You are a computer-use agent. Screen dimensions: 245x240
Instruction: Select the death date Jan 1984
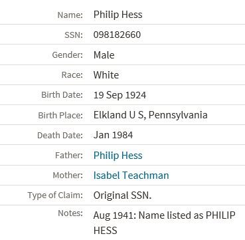[x=113, y=135]
